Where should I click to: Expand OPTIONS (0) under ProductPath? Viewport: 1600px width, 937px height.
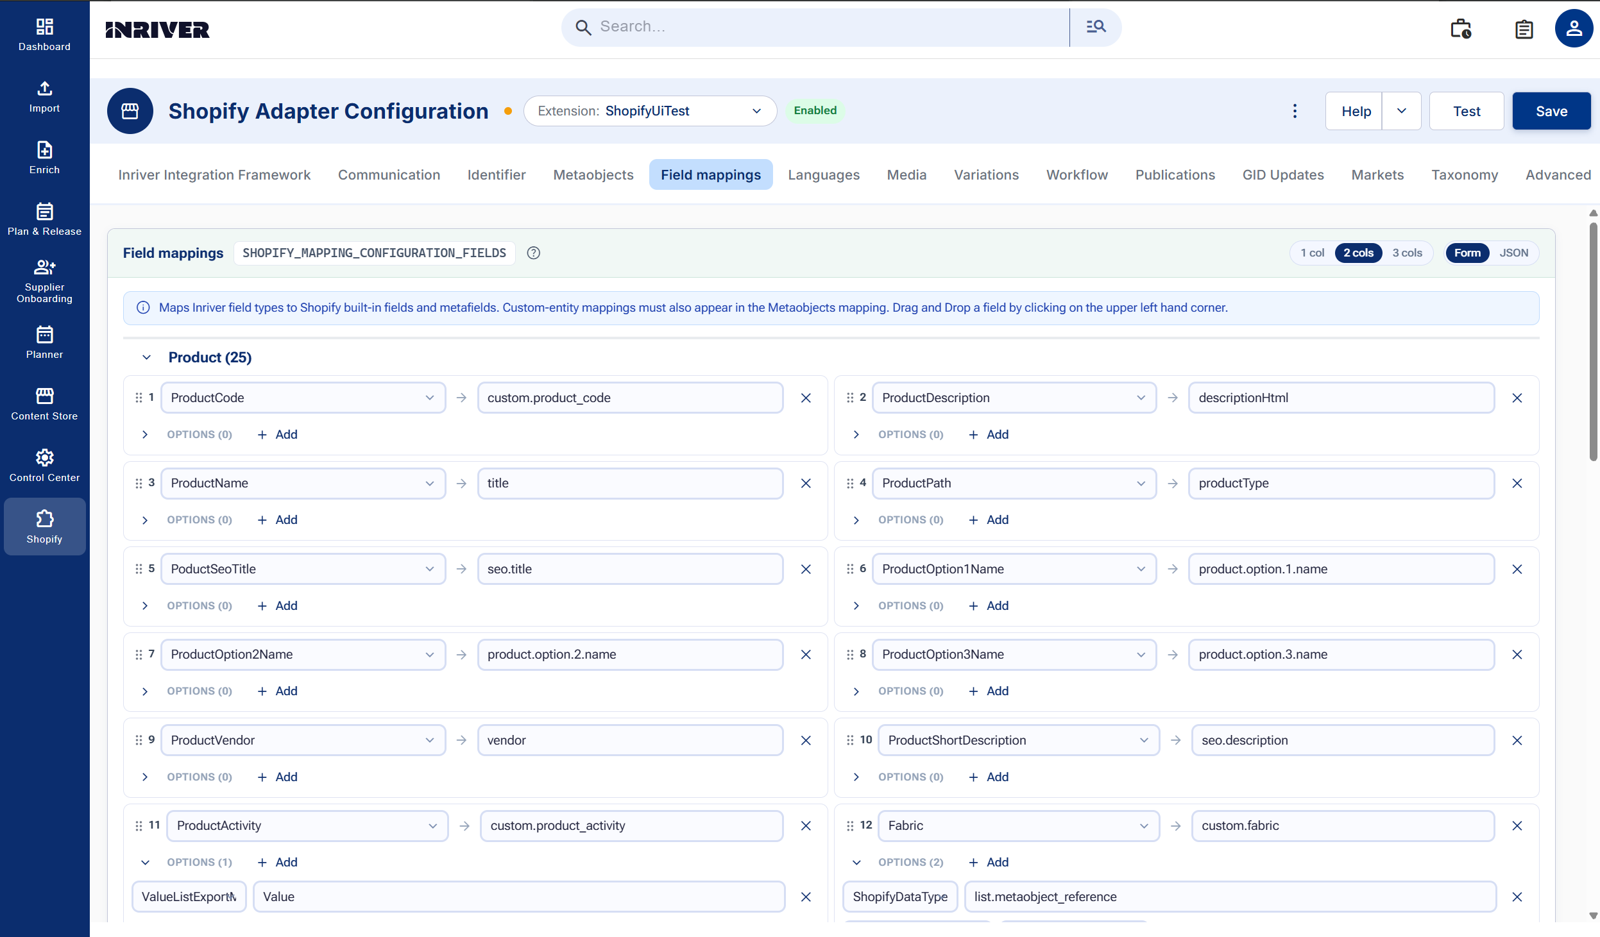click(856, 520)
